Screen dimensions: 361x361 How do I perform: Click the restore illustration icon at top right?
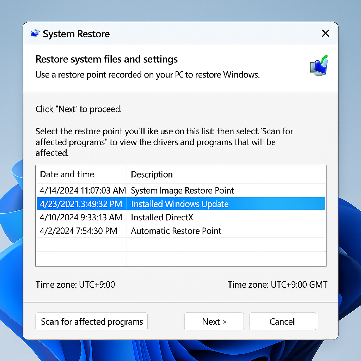pos(318,66)
